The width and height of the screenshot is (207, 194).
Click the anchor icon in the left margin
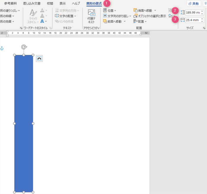(1, 48)
